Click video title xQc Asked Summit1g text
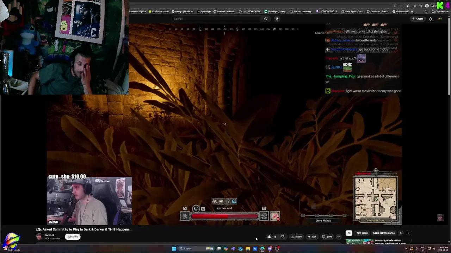This screenshot has width=451, height=253. [84, 229]
